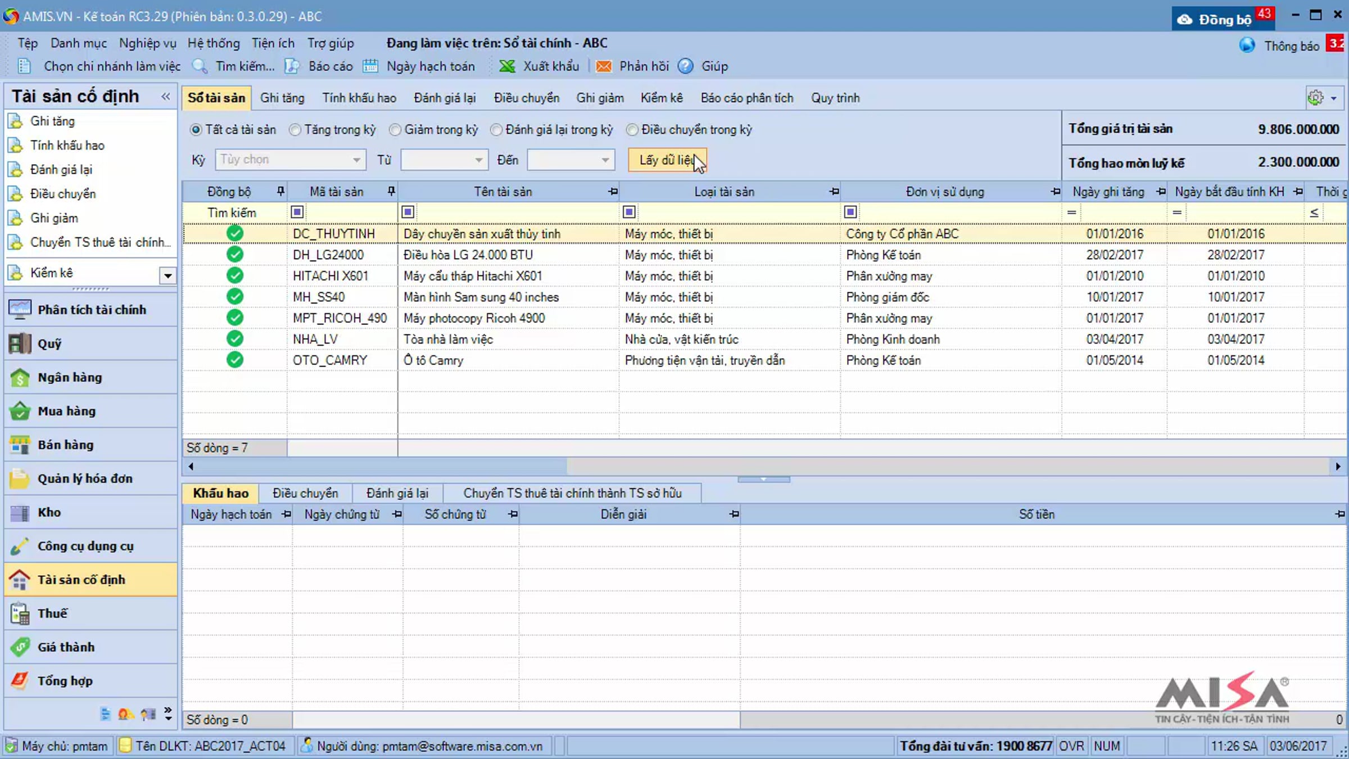The height and width of the screenshot is (759, 1349).
Task: Click the Báo cáo report icon
Action: 292,66
